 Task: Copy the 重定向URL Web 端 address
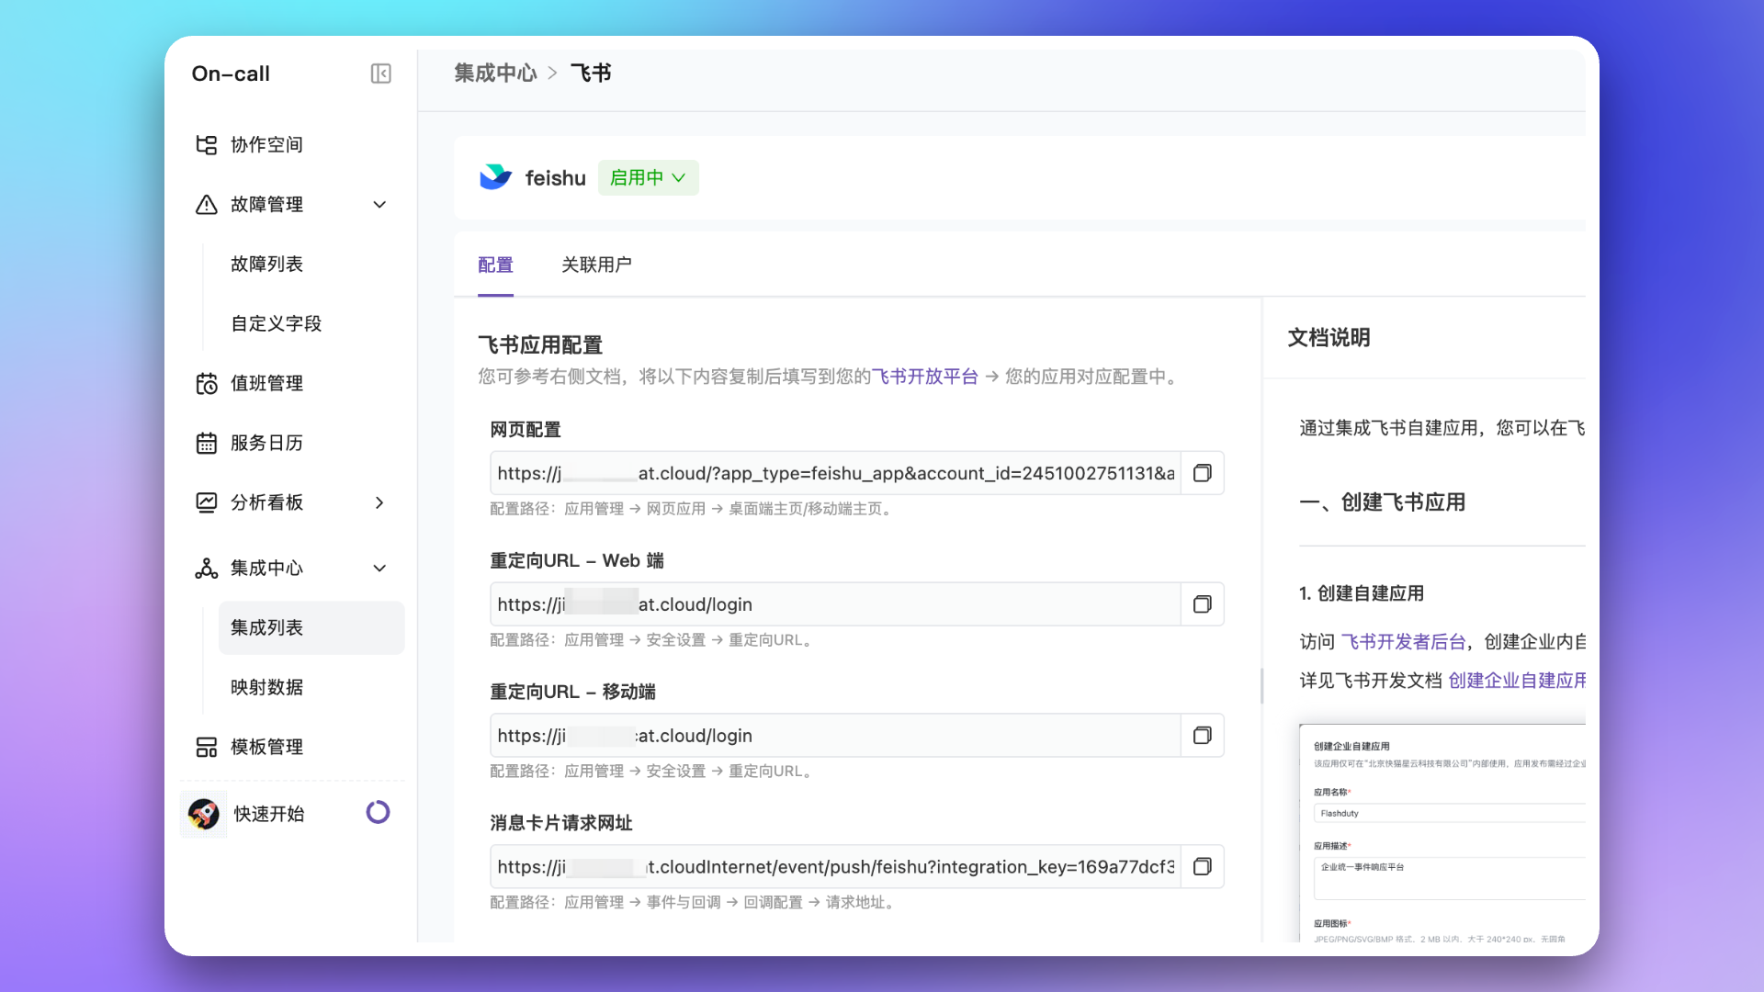[1202, 604]
